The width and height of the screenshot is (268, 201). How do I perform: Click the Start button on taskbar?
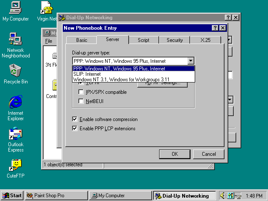point(12,196)
